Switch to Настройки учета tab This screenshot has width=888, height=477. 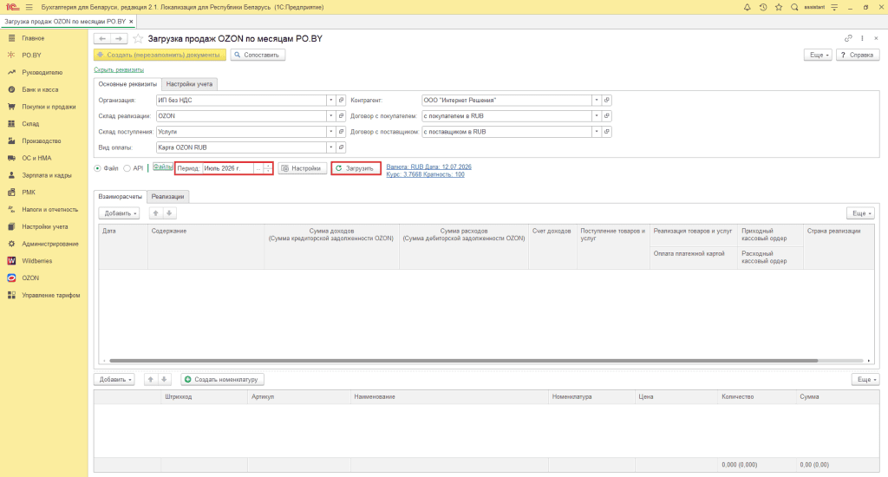189,84
